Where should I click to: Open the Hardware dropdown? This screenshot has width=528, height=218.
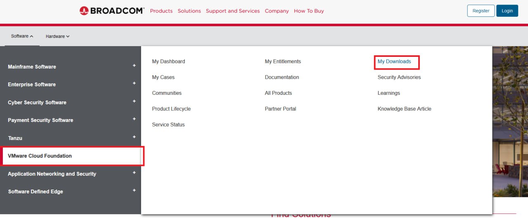[x=57, y=36]
